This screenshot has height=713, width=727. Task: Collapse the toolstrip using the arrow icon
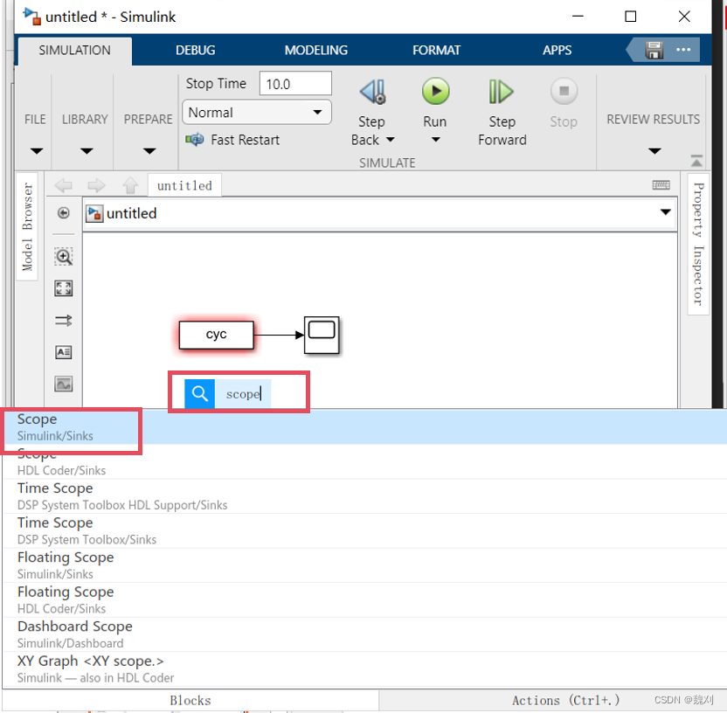696,161
